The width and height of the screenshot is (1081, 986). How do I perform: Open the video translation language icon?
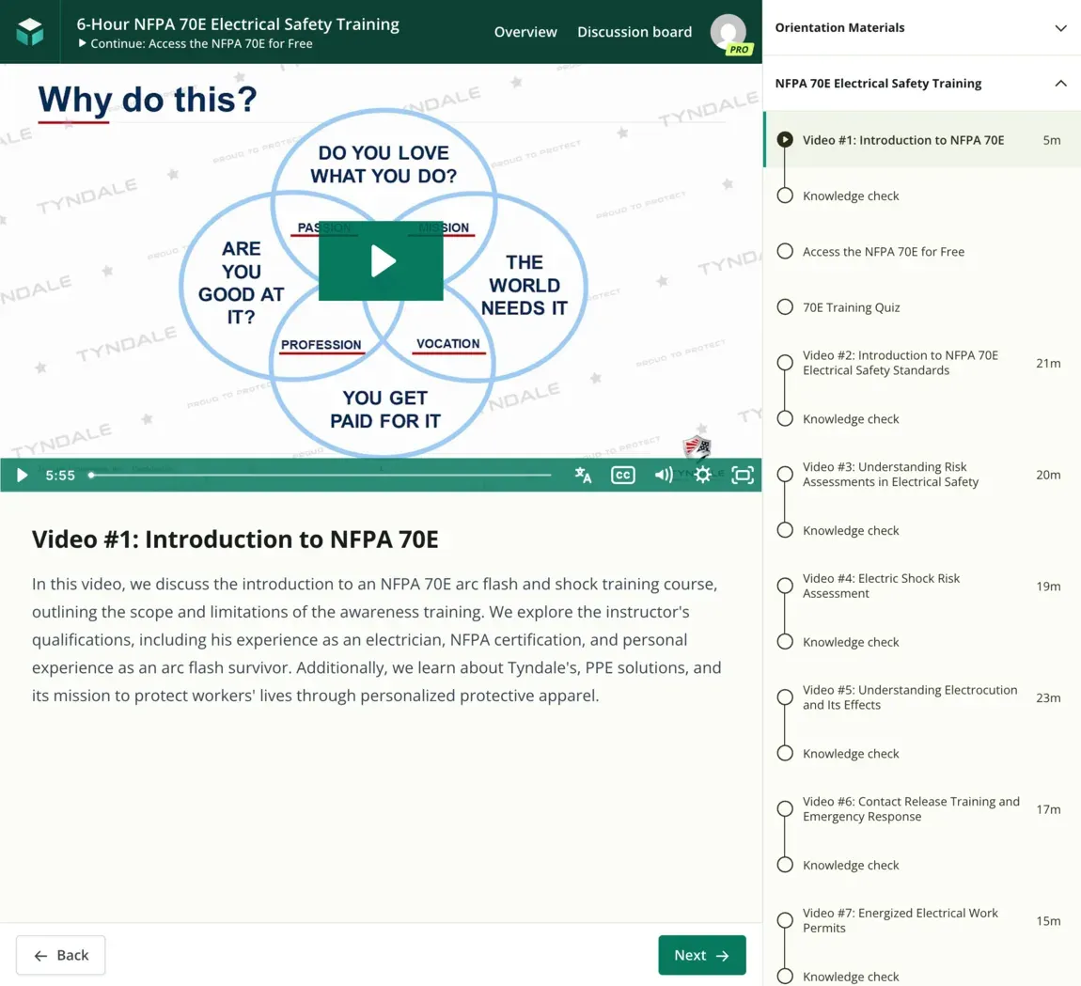pyautogui.click(x=583, y=475)
